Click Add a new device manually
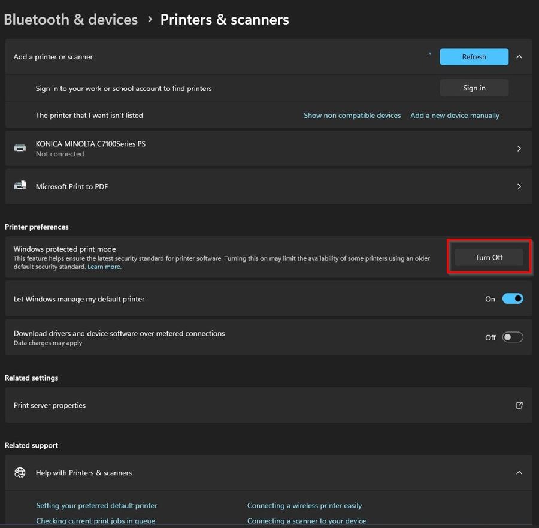The image size is (539, 528). pos(455,116)
